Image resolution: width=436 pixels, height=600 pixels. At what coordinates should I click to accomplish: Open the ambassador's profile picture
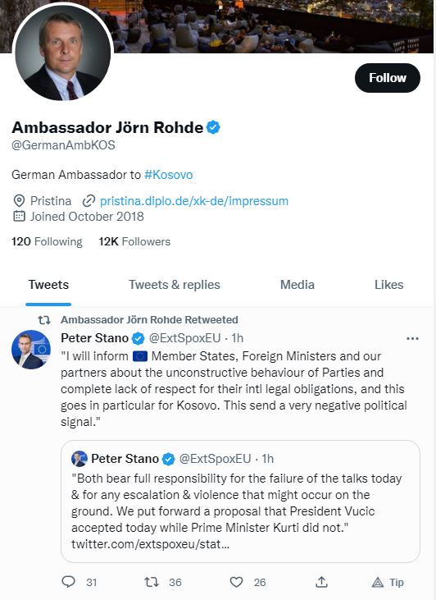pyautogui.click(x=62, y=53)
